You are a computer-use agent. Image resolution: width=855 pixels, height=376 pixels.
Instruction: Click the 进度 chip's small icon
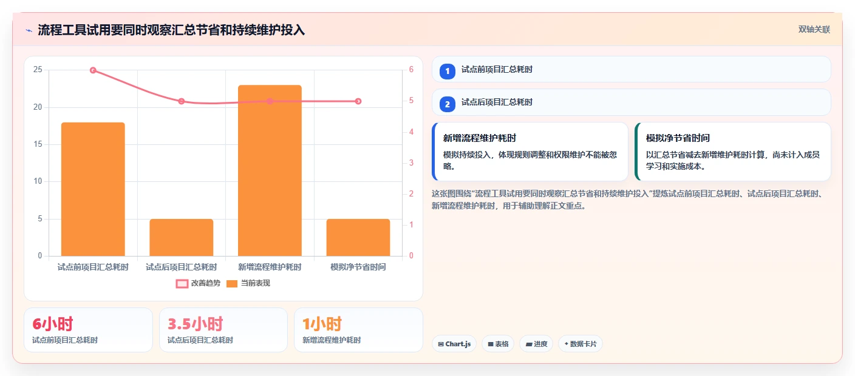(528, 344)
